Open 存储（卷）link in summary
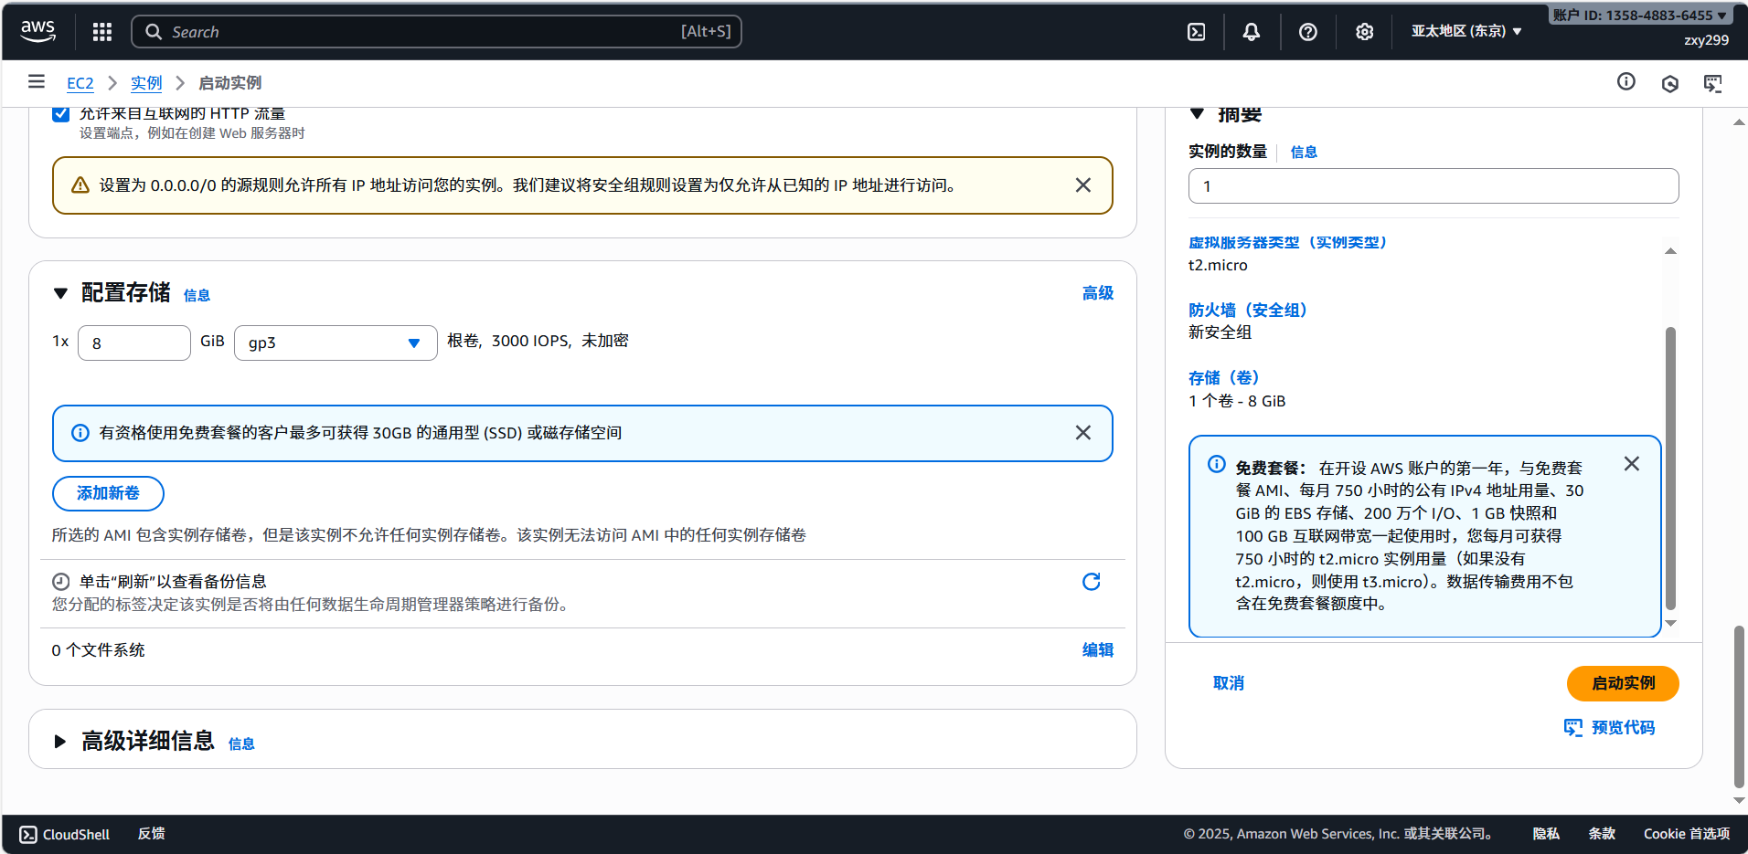 [1224, 378]
